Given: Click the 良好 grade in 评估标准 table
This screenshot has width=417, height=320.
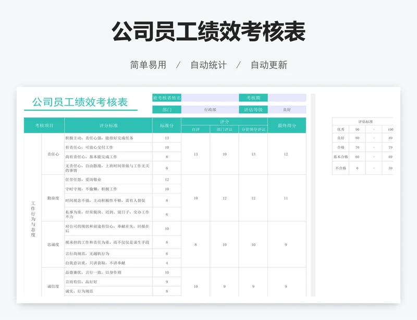Looking at the screenshot, I should [341, 138].
